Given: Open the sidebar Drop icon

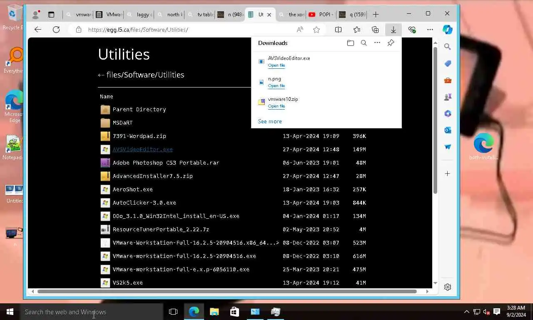Looking at the screenshot, I should coord(448,147).
